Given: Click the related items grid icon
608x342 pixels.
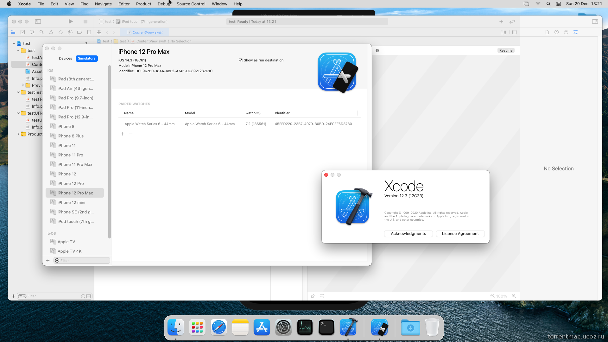Looking at the screenshot, I should point(99,32).
